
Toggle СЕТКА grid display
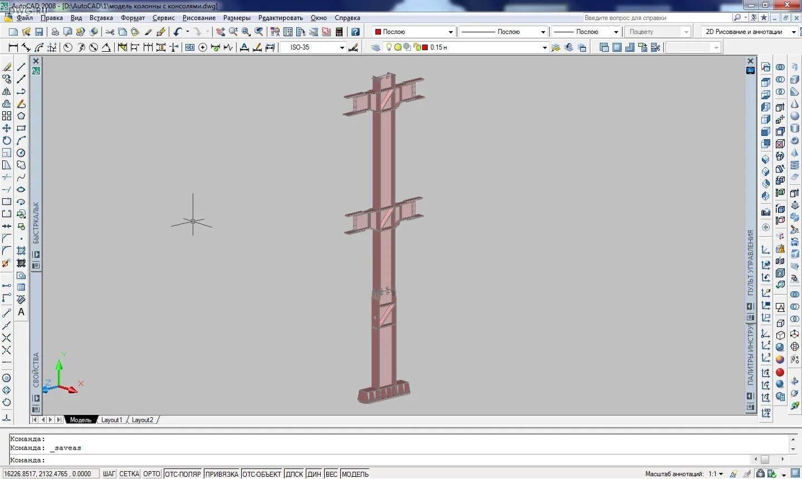tap(129, 473)
